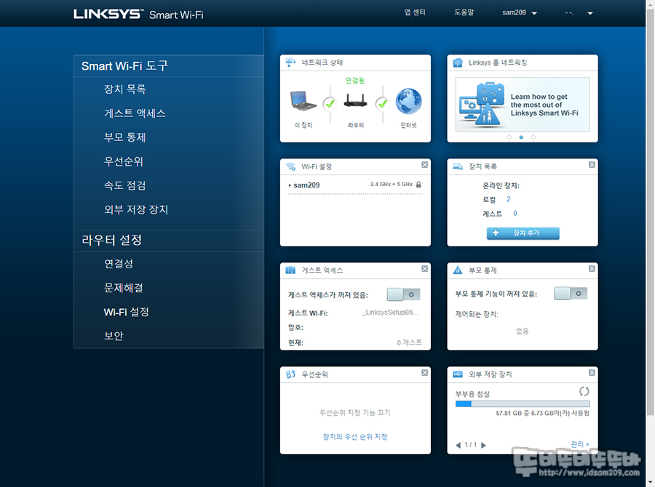655x487 pixels.
Task: Open 외부 저장 장치 in the sidebar
Action: tap(136, 209)
